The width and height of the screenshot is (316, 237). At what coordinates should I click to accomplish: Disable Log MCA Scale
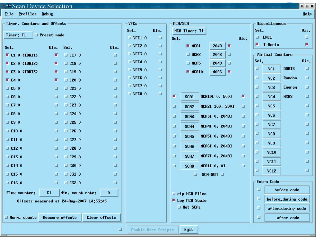click(174, 200)
